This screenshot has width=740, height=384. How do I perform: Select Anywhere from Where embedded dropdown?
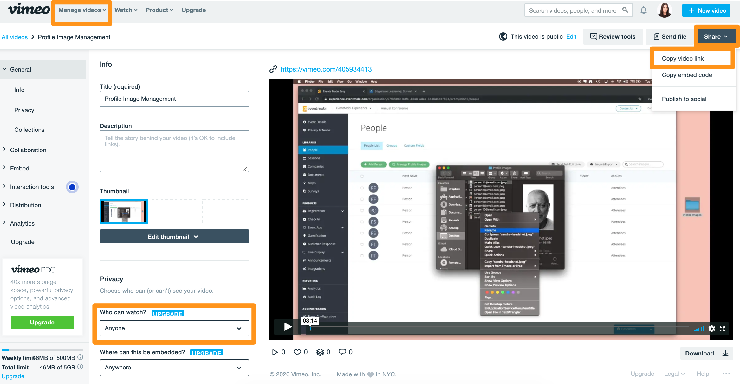[x=173, y=368]
